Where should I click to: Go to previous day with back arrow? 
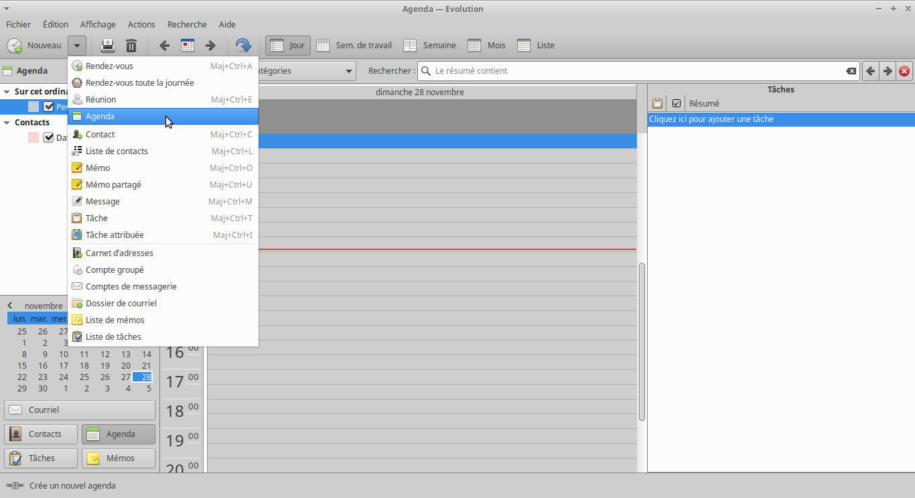pos(164,46)
